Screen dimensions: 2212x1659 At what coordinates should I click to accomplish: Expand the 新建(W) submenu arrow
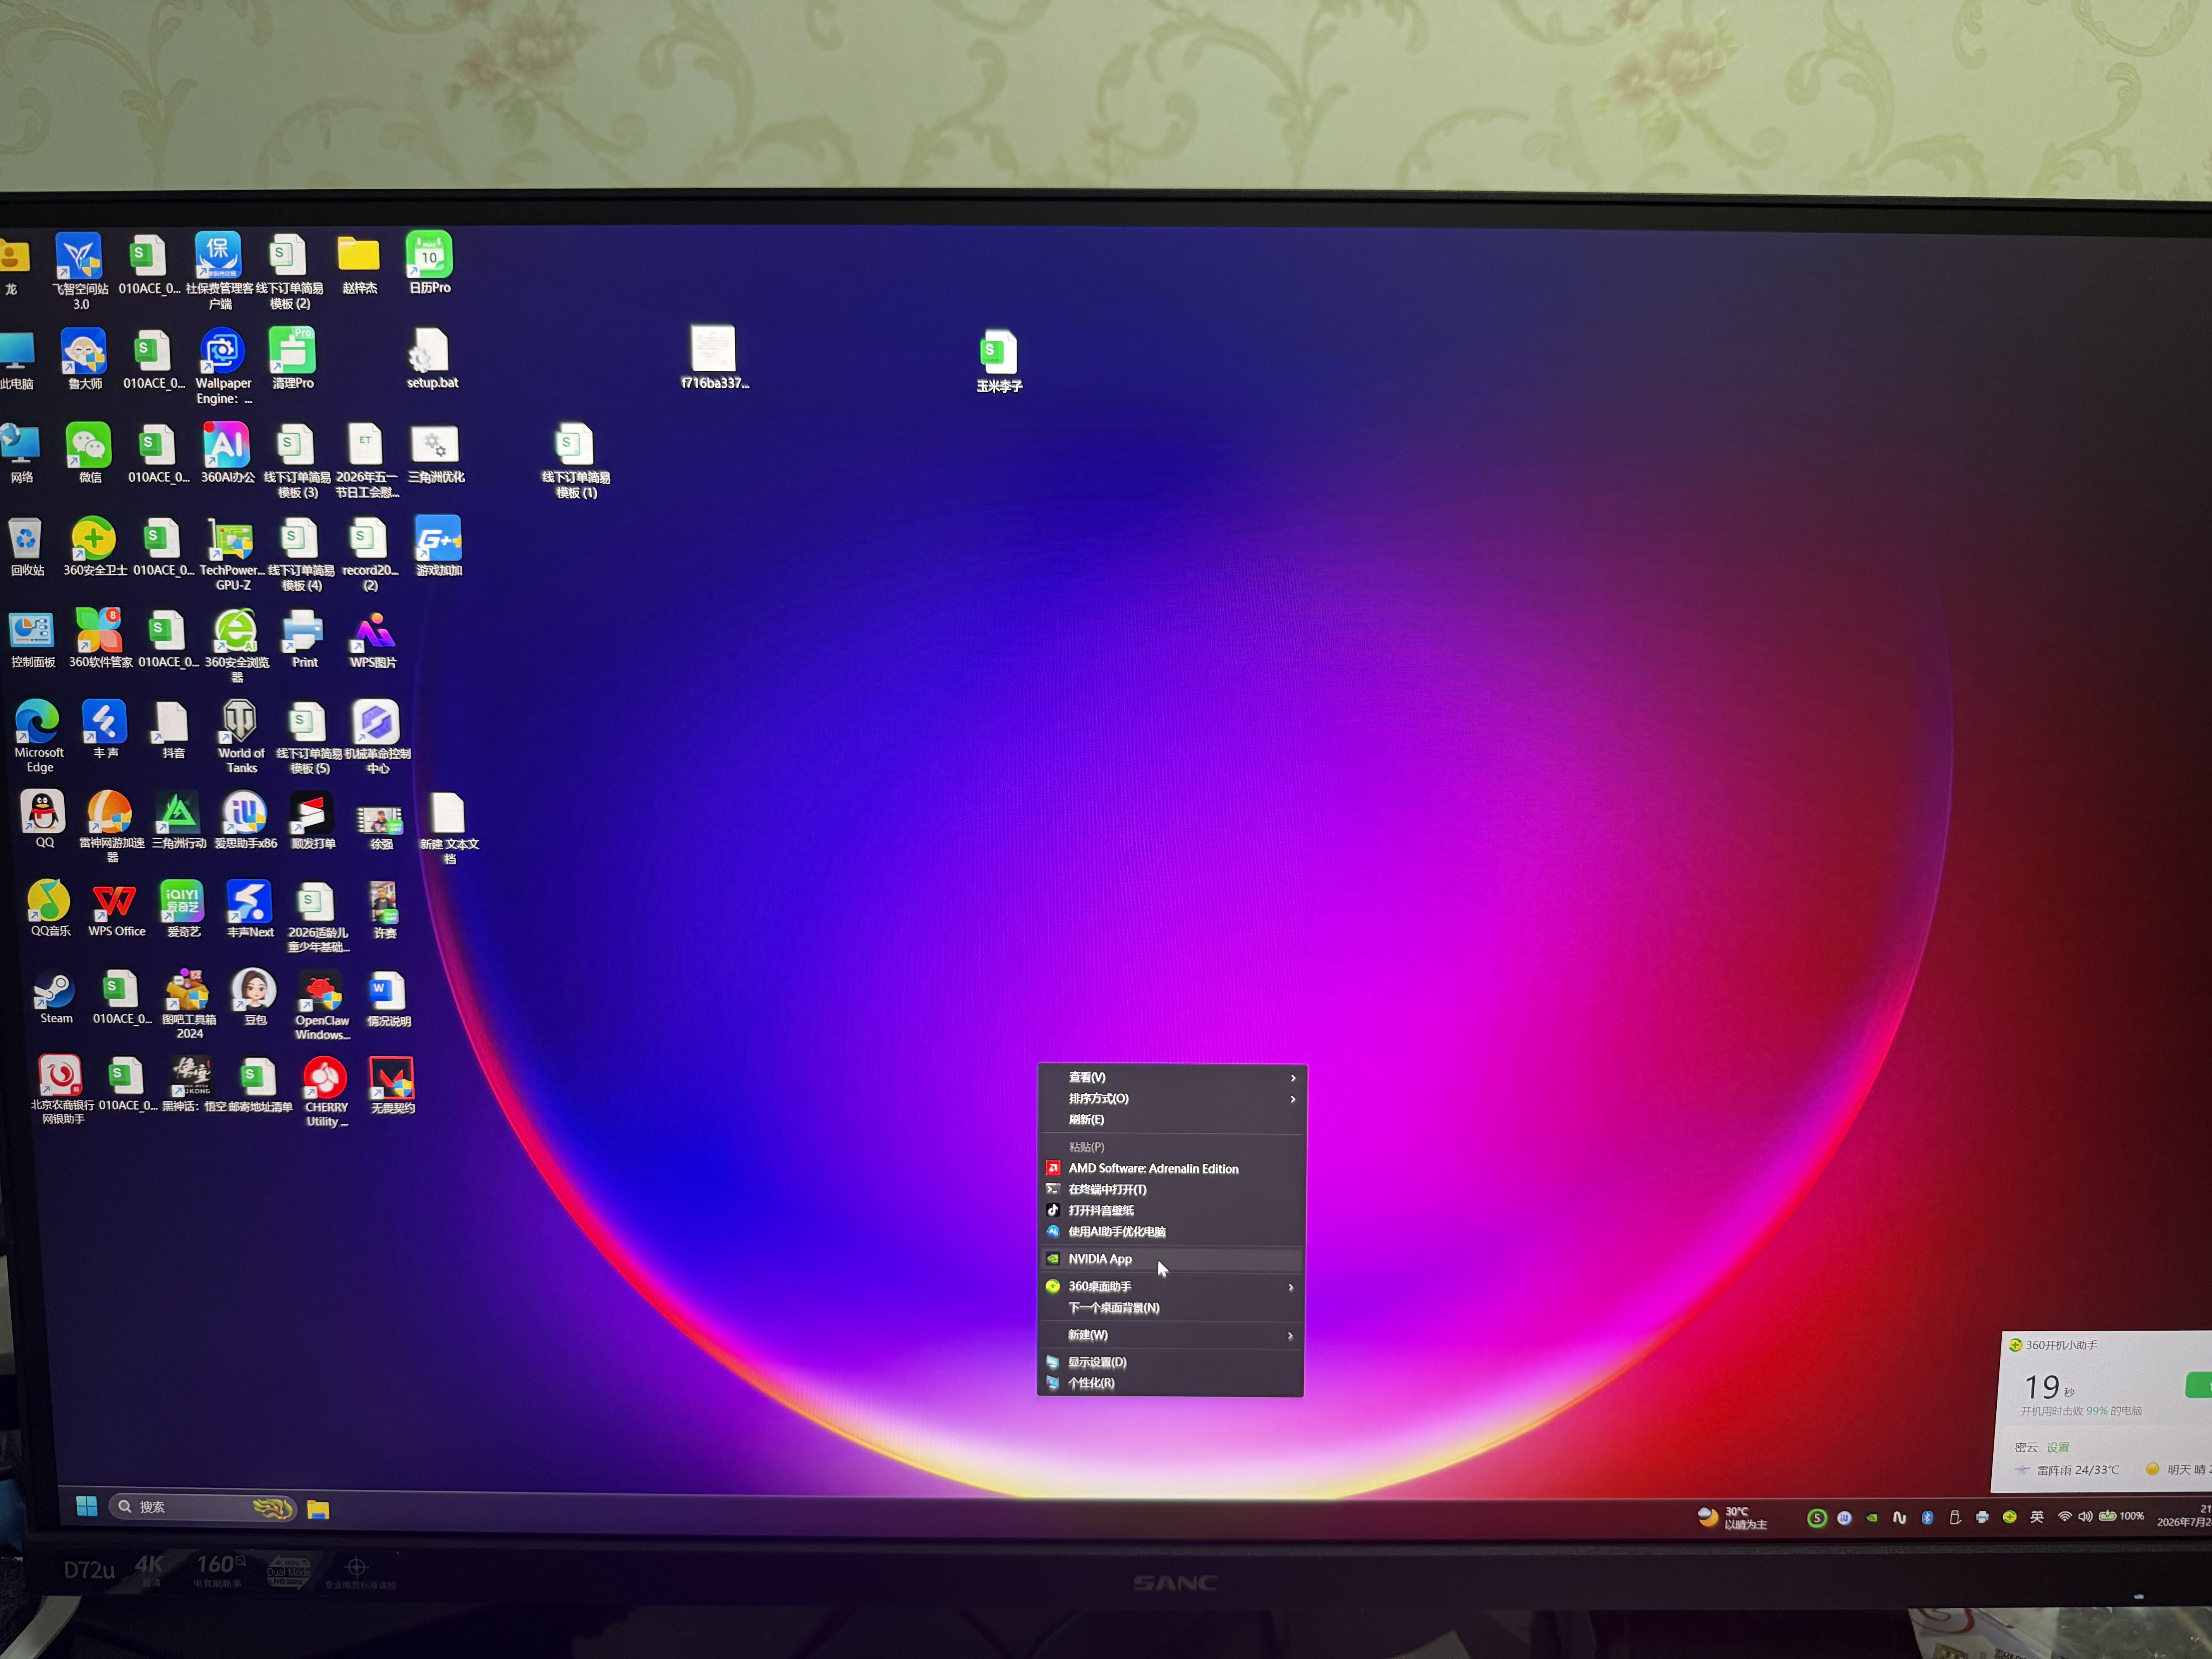(1290, 1336)
